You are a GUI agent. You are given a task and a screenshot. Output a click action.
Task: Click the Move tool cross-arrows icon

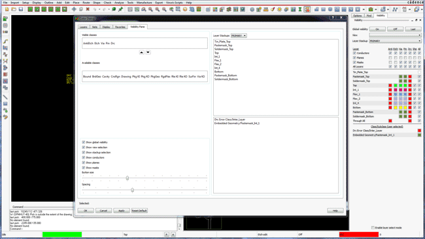coord(74,10)
